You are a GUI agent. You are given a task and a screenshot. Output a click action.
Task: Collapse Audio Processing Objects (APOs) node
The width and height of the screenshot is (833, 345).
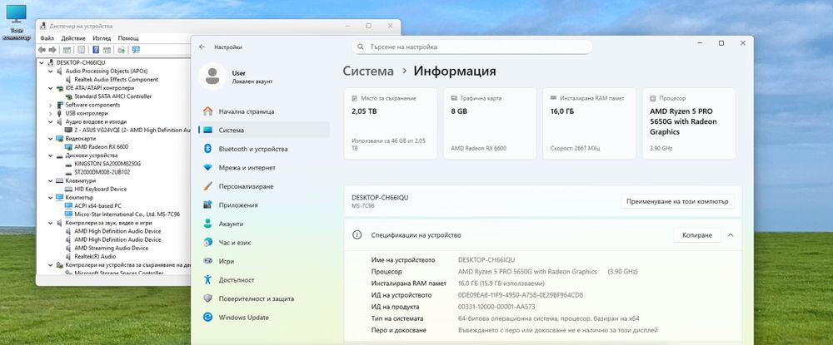pos(51,71)
